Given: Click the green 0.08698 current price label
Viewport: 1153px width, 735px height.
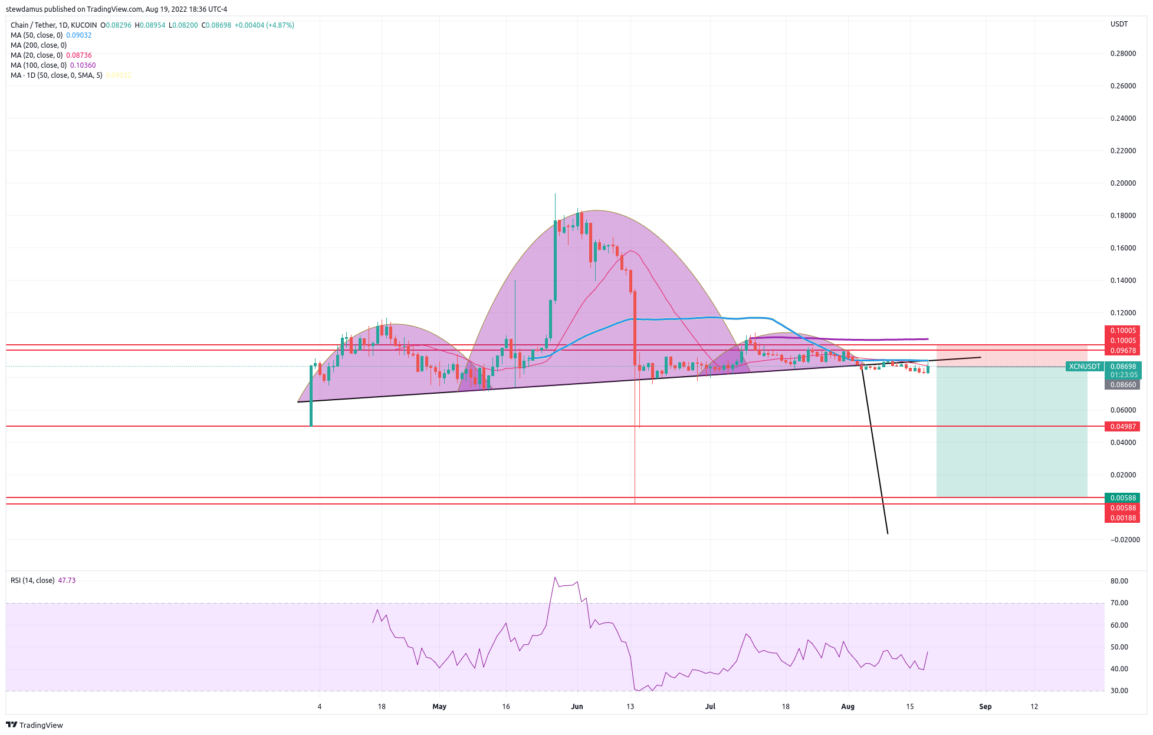Looking at the screenshot, I should point(1123,367).
